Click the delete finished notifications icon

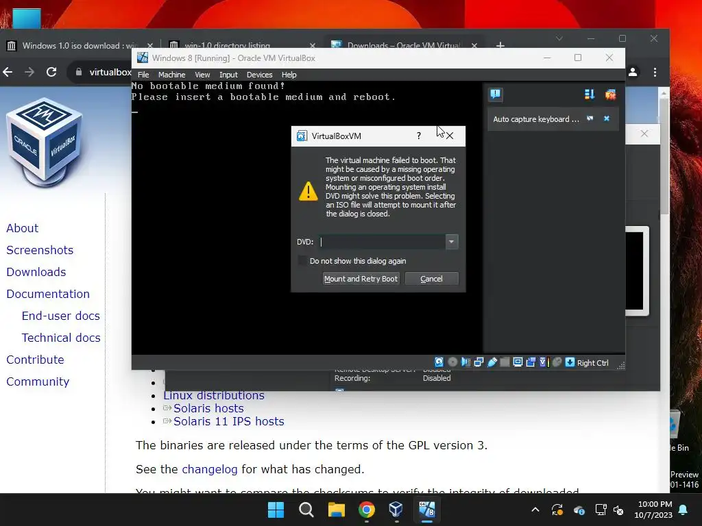(x=610, y=95)
